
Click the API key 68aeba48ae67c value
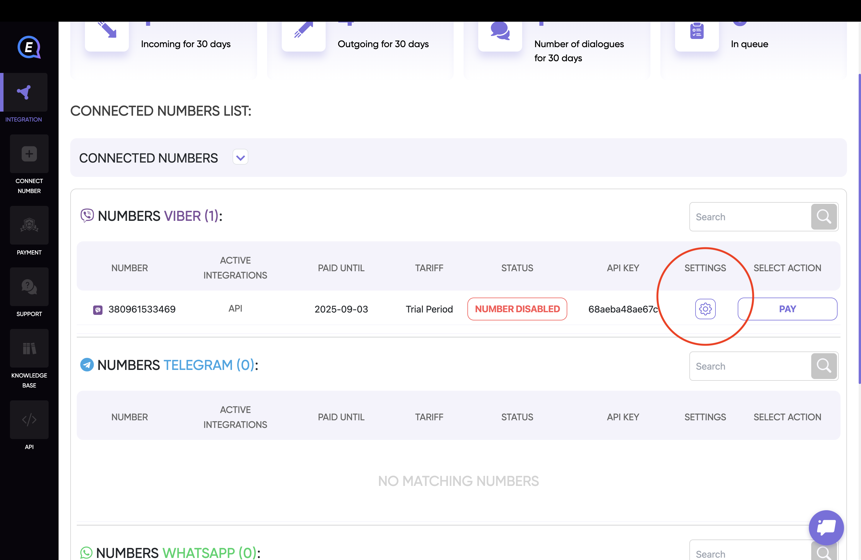623,309
